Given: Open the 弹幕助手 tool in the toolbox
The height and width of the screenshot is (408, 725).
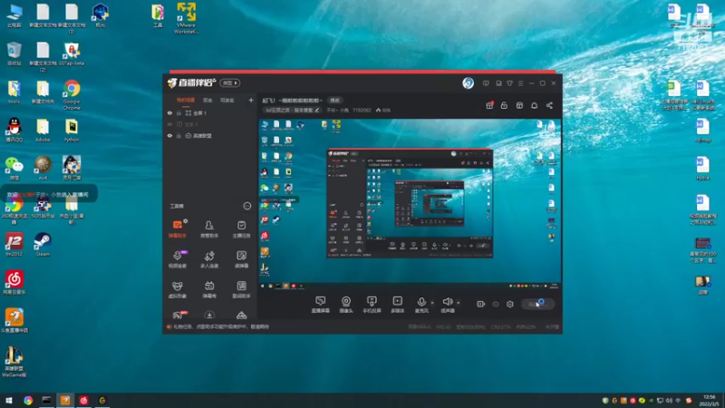Looking at the screenshot, I should coord(177,228).
